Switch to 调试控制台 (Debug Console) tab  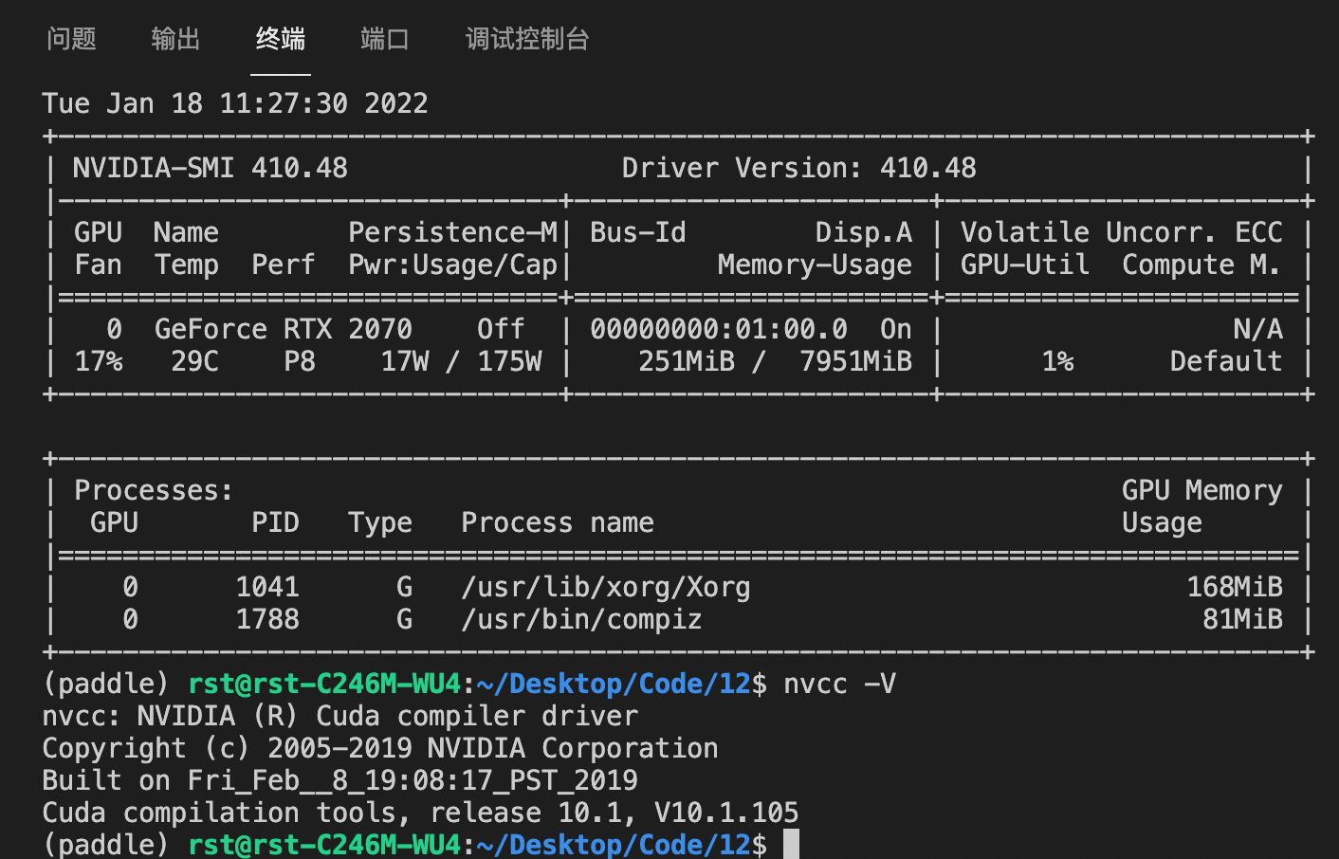pyautogui.click(x=527, y=39)
